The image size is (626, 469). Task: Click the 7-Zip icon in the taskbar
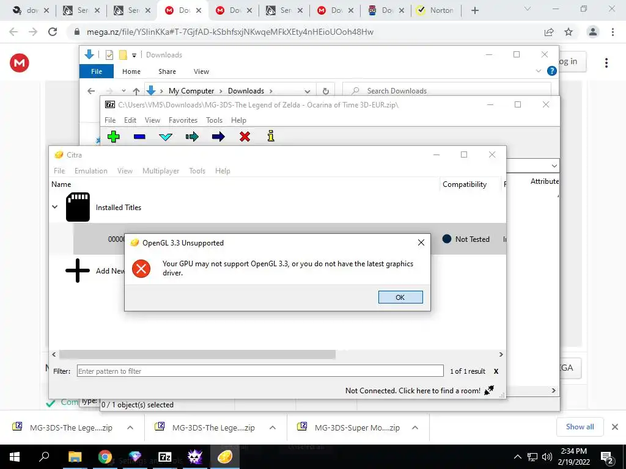[165, 457]
